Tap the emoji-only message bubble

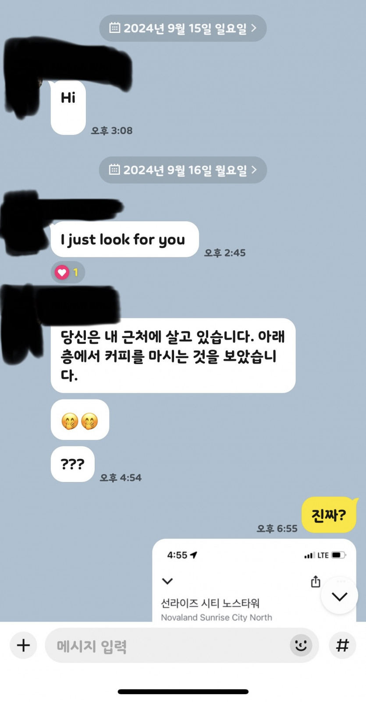pos(80,420)
